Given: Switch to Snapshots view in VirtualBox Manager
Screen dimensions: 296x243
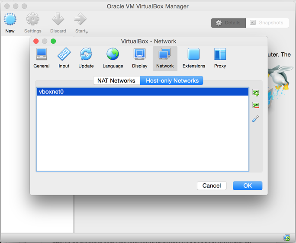Looking at the screenshot, I should pos(267,23).
